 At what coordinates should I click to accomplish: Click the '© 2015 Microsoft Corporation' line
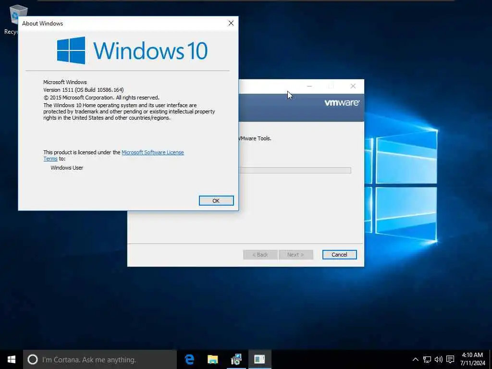coord(101,98)
